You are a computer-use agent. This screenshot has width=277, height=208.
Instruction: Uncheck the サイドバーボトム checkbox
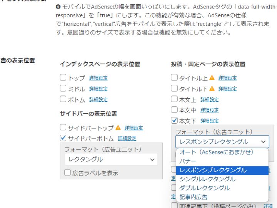pyautogui.click(x=63, y=138)
